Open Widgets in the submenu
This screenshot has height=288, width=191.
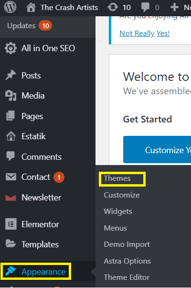coord(118,211)
